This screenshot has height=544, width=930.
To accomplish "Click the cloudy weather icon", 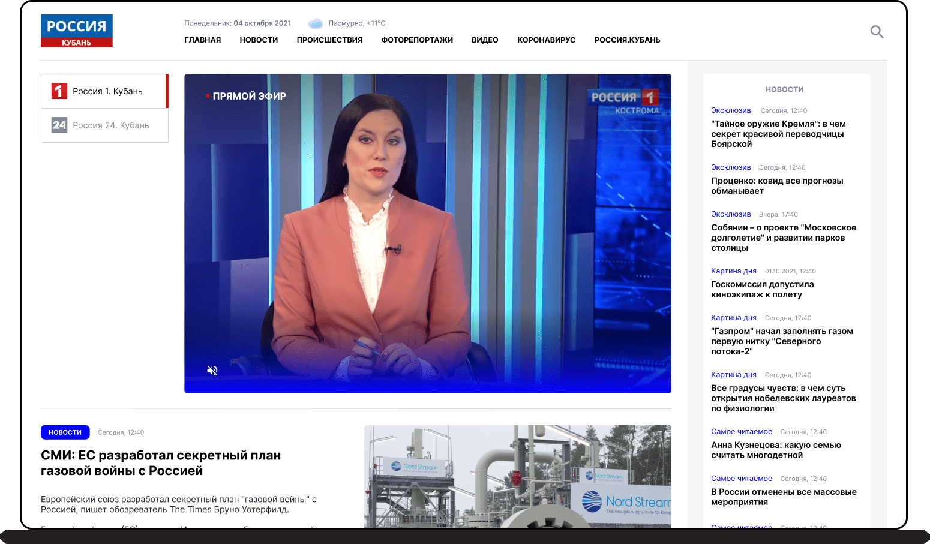I will click(x=315, y=24).
